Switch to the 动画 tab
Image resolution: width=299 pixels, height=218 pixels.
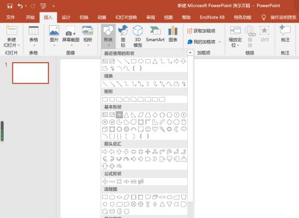[102, 17]
